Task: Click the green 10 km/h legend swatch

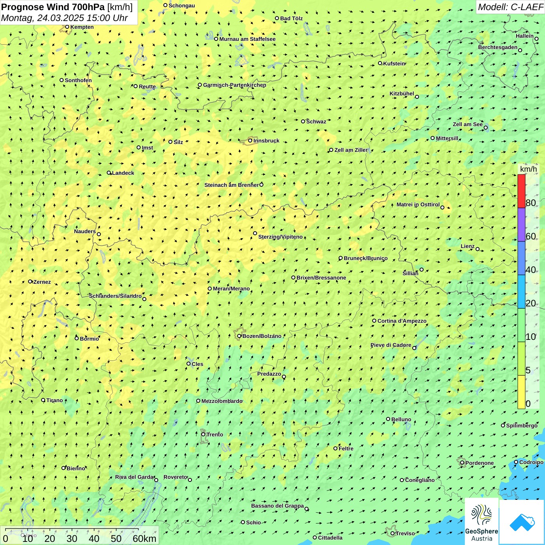Action: (x=521, y=325)
